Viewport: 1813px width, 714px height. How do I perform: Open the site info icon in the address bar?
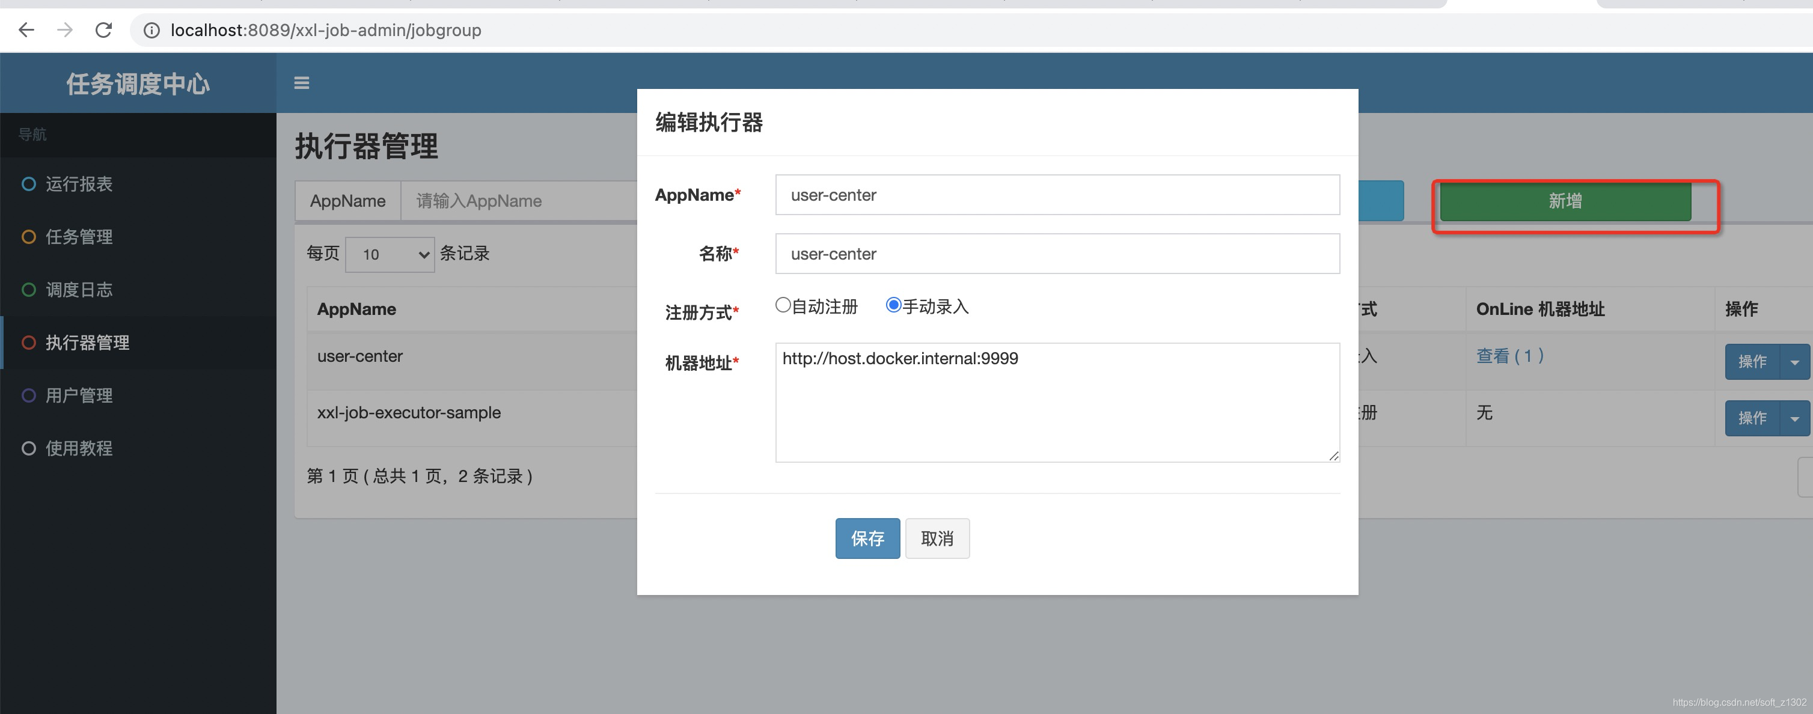(151, 30)
